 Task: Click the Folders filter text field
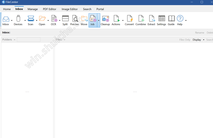28,40
